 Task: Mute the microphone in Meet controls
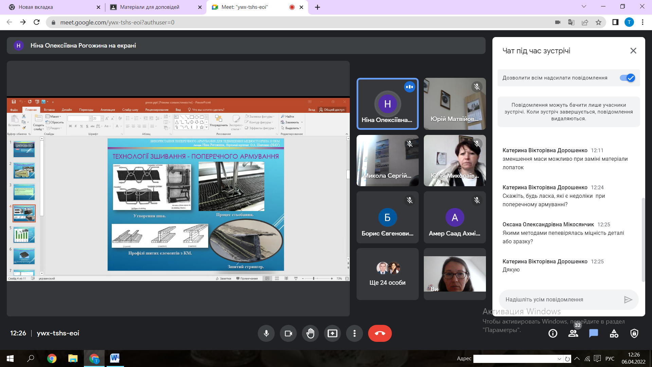click(266, 333)
